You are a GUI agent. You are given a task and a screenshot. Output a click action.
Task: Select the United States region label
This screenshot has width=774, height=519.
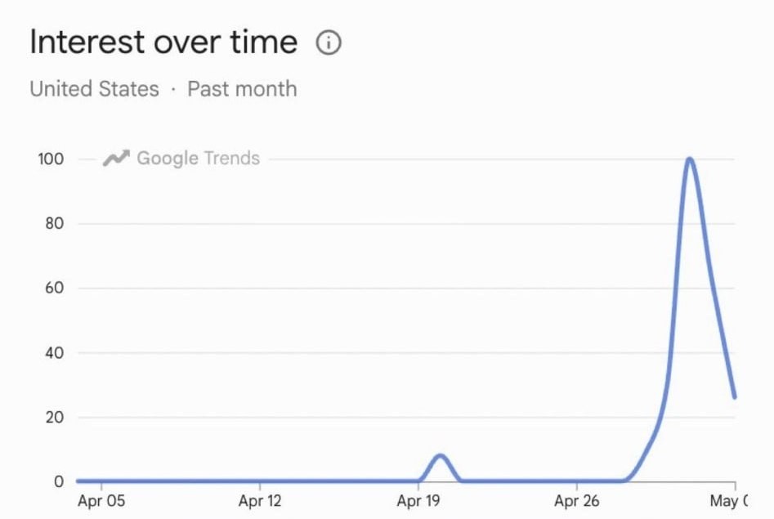[x=94, y=89]
